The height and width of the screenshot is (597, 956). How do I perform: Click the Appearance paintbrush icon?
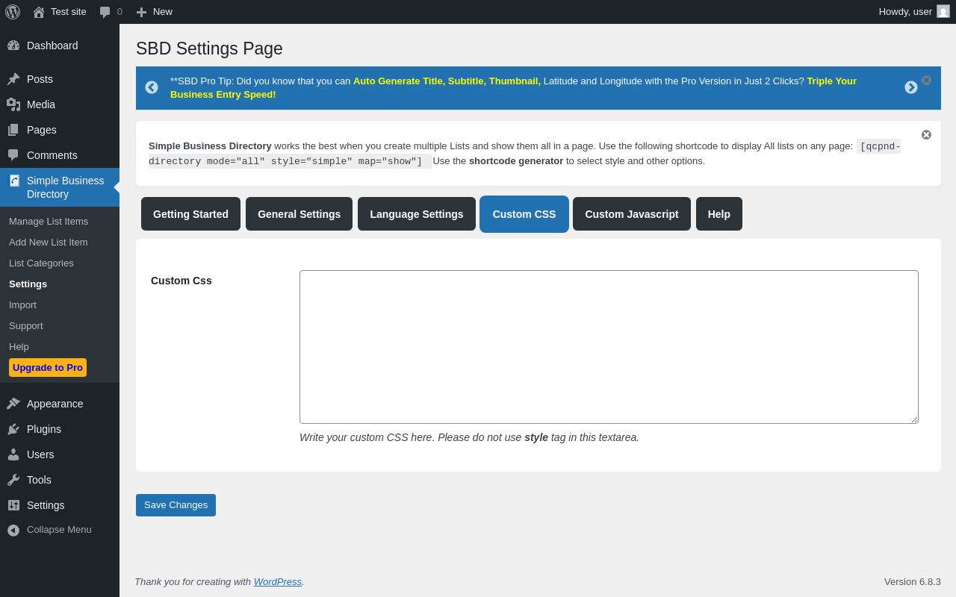[13, 404]
